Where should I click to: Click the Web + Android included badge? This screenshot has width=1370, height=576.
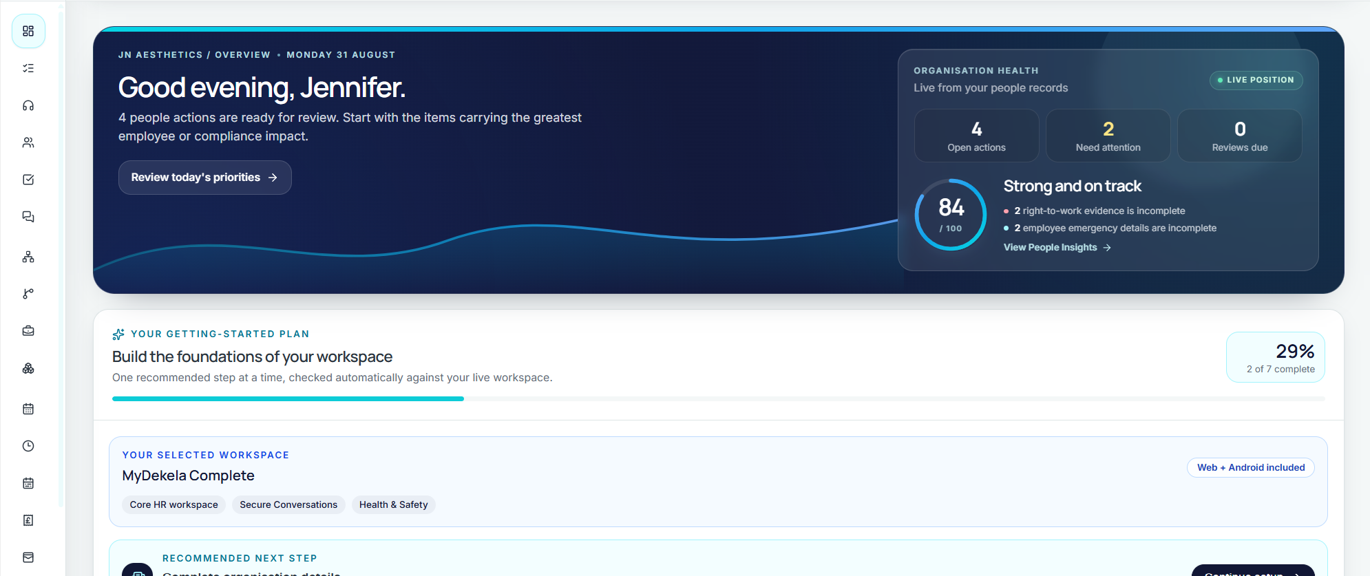pos(1251,467)
